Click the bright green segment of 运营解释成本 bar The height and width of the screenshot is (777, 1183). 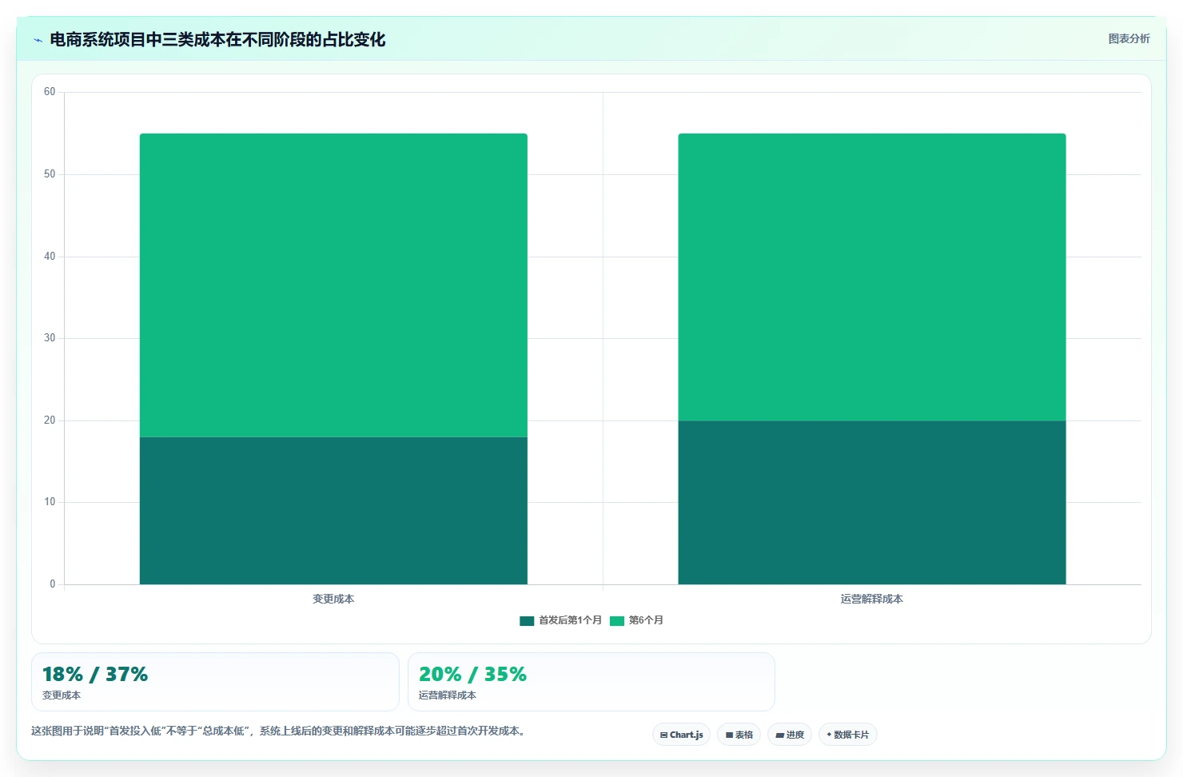(x=872, y=277)
